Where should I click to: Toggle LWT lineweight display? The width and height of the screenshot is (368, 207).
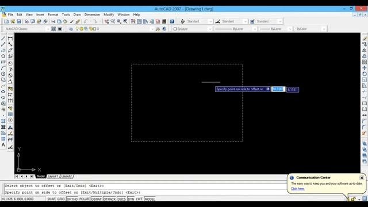tap(139, 199)
